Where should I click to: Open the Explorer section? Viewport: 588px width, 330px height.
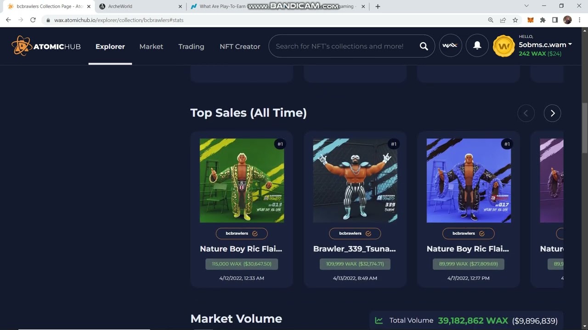pos(110,46)
